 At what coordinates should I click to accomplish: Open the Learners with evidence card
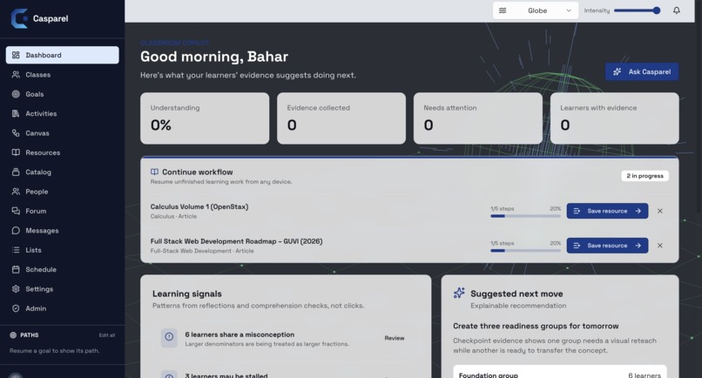click(614, 118)
